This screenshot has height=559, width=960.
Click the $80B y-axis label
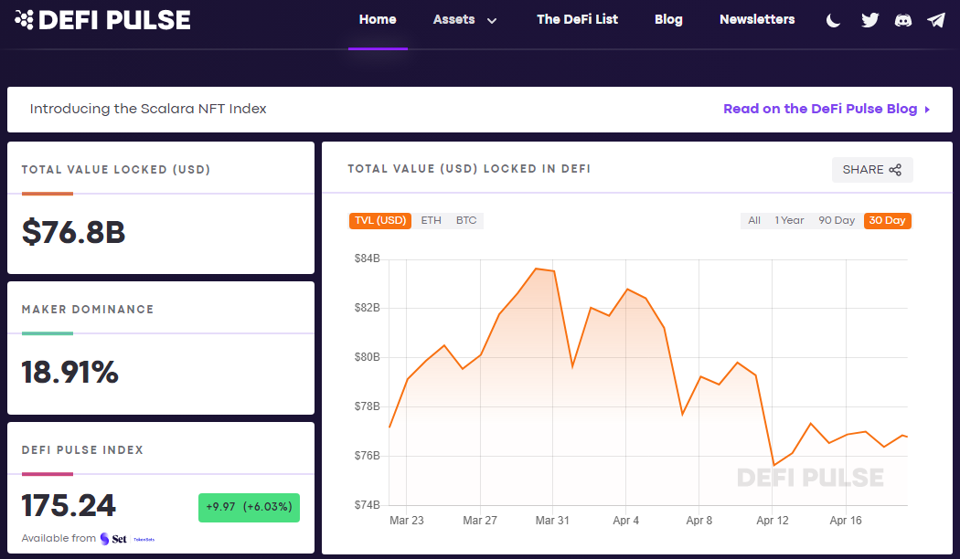coord(367,357)
